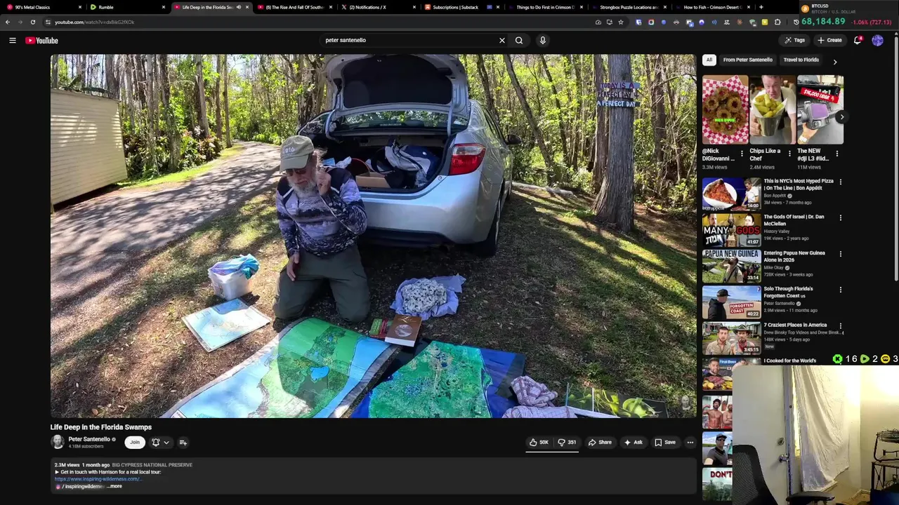Switch to Rumble tab
899x505 pixels.
pos(126,7)
